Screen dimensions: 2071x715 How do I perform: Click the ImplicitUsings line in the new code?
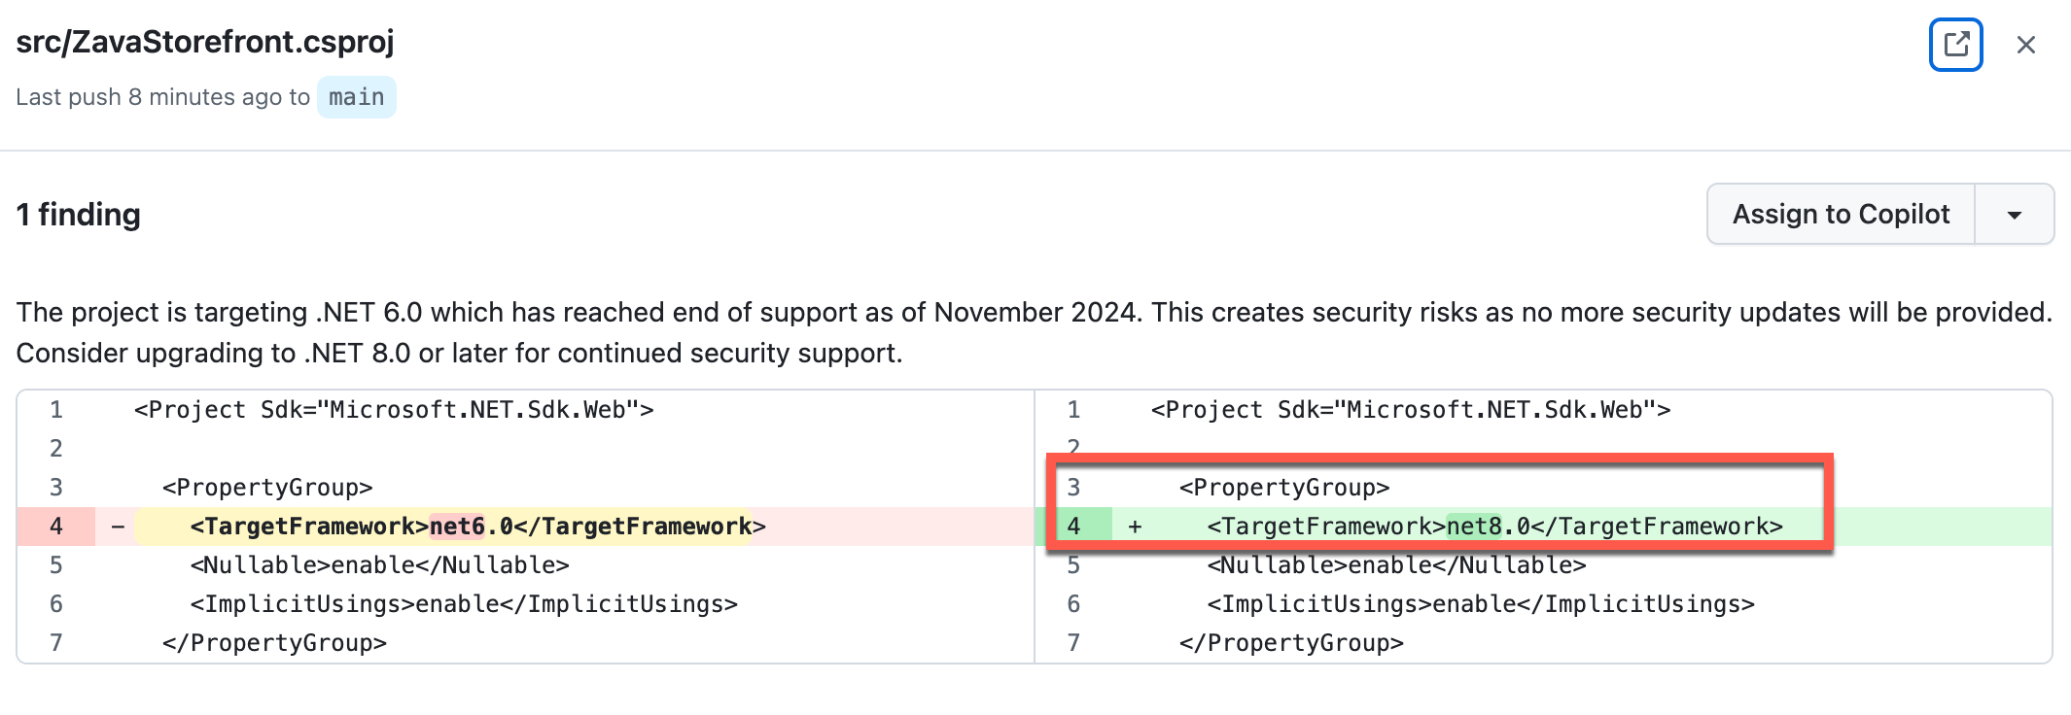tap(1482, 603)
